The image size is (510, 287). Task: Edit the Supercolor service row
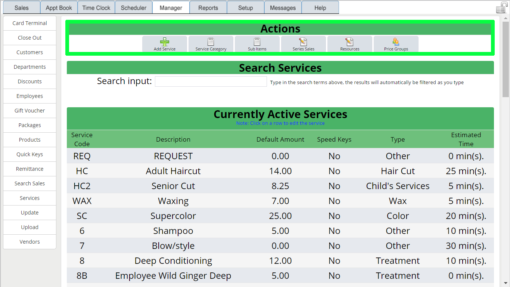pos(280,216)
